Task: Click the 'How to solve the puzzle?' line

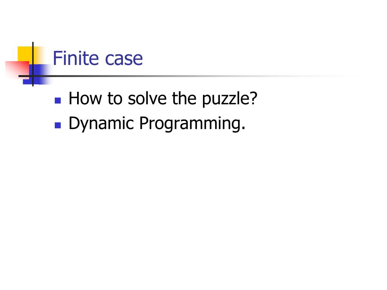Action: [x=163, y=99]
